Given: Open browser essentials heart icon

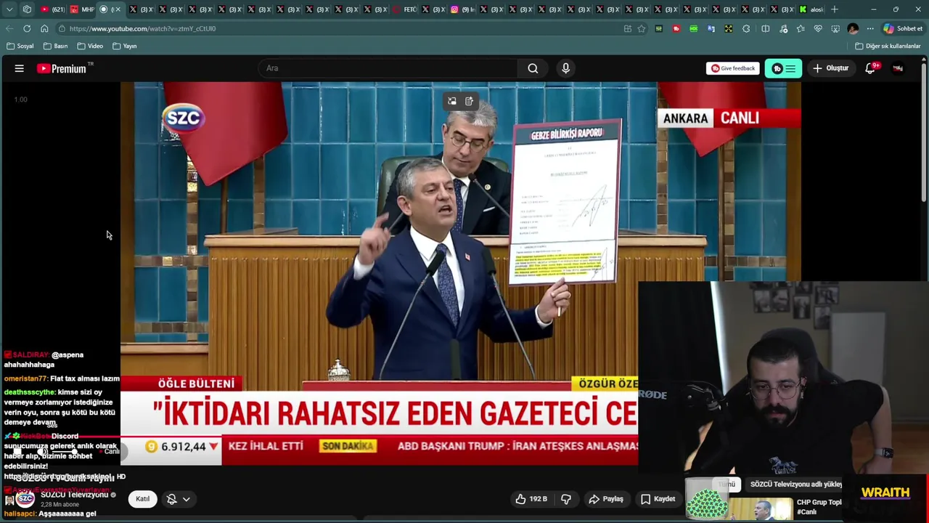Looking at the screenshot, I should click(x=818, y=28).
